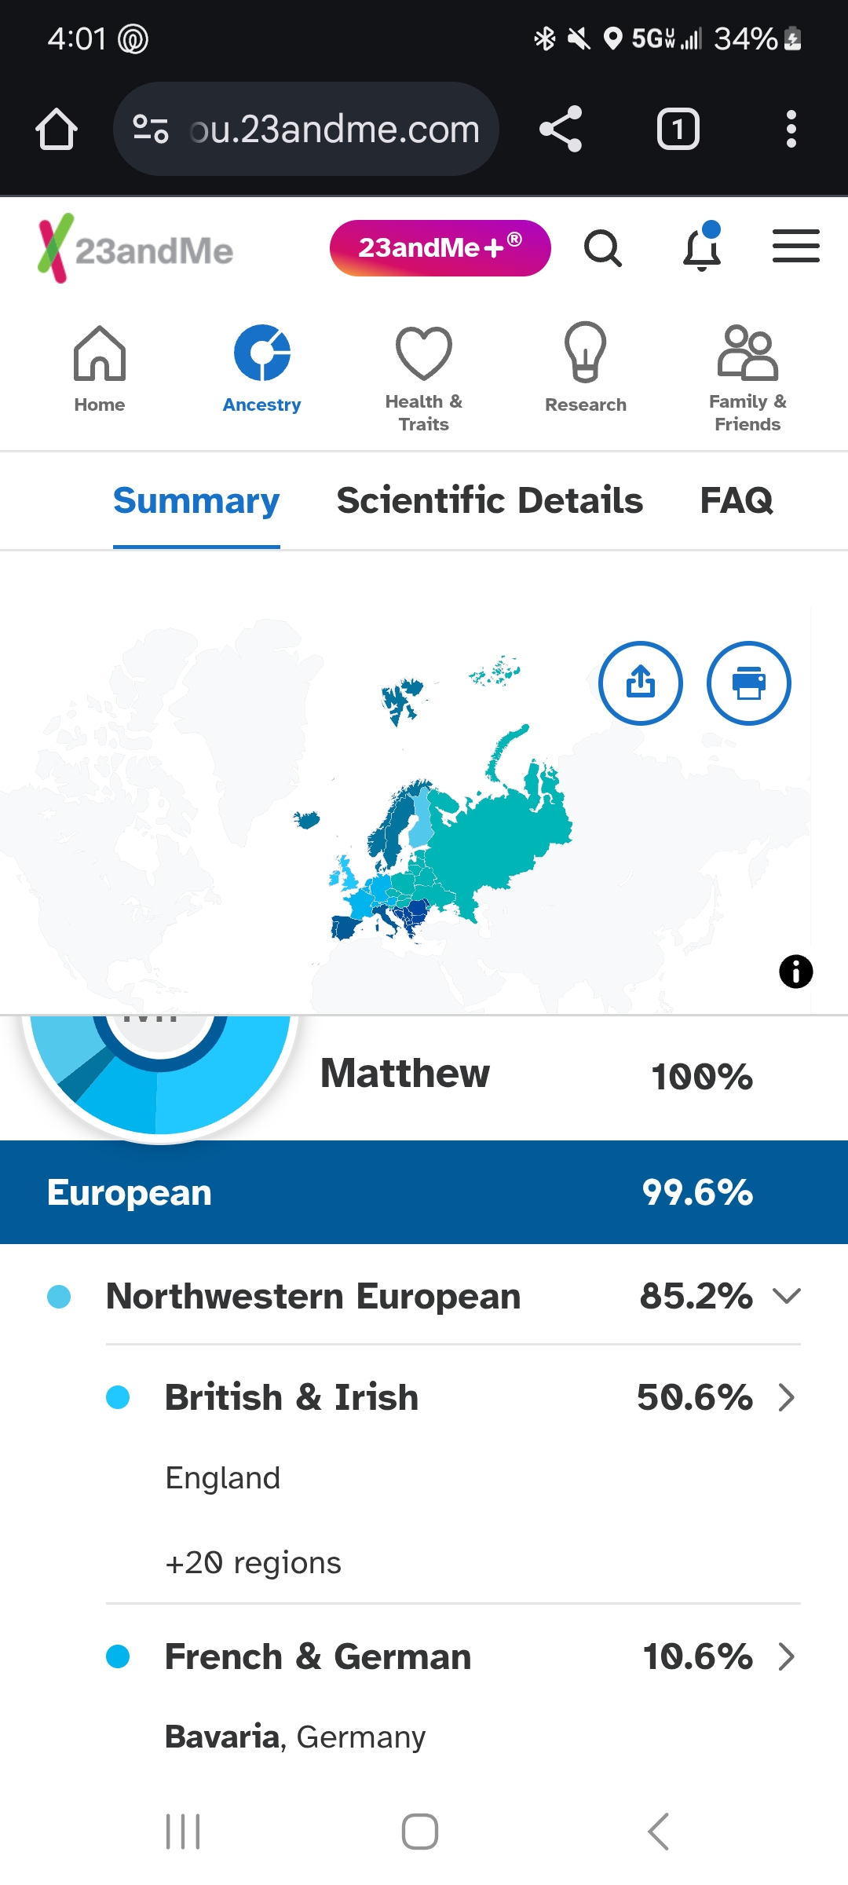This screenshot has height=1885, width=848.
Task: Tap the print icon button
Action: point(749,683)
